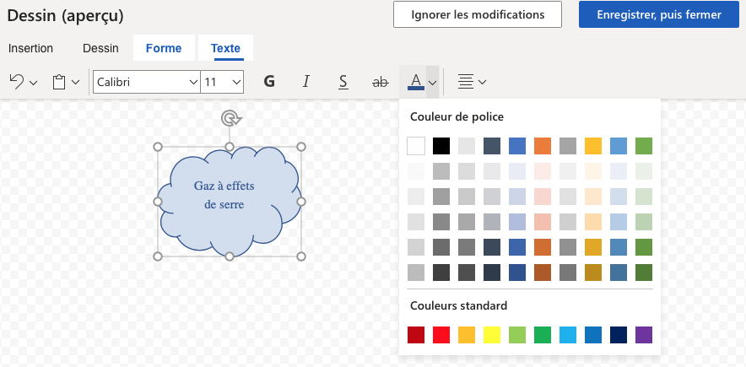Viewport: 746px width, 367px height.
Task: Click the font color A icon
Action: click(x=416, y=82)
